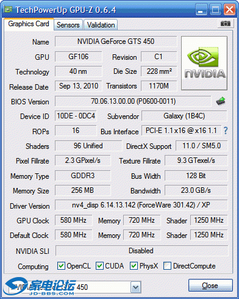The height and width of the screenshot is (299, 239).
Task: Click the Memory Size field 256 MB
Action: point(83,190)
